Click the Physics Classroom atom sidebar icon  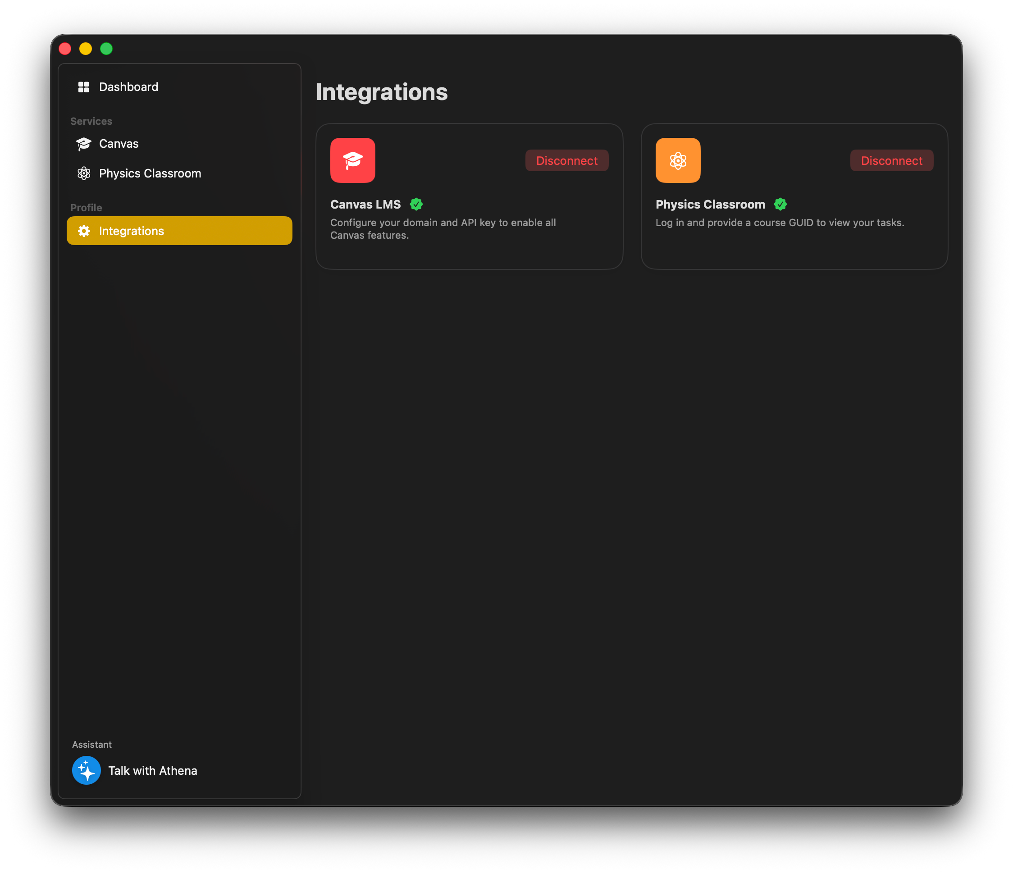click(84, 173)
